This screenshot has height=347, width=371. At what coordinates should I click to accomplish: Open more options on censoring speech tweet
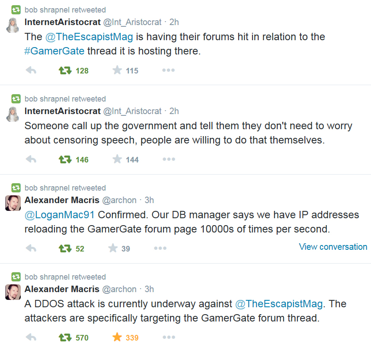[x=168, y=159]
